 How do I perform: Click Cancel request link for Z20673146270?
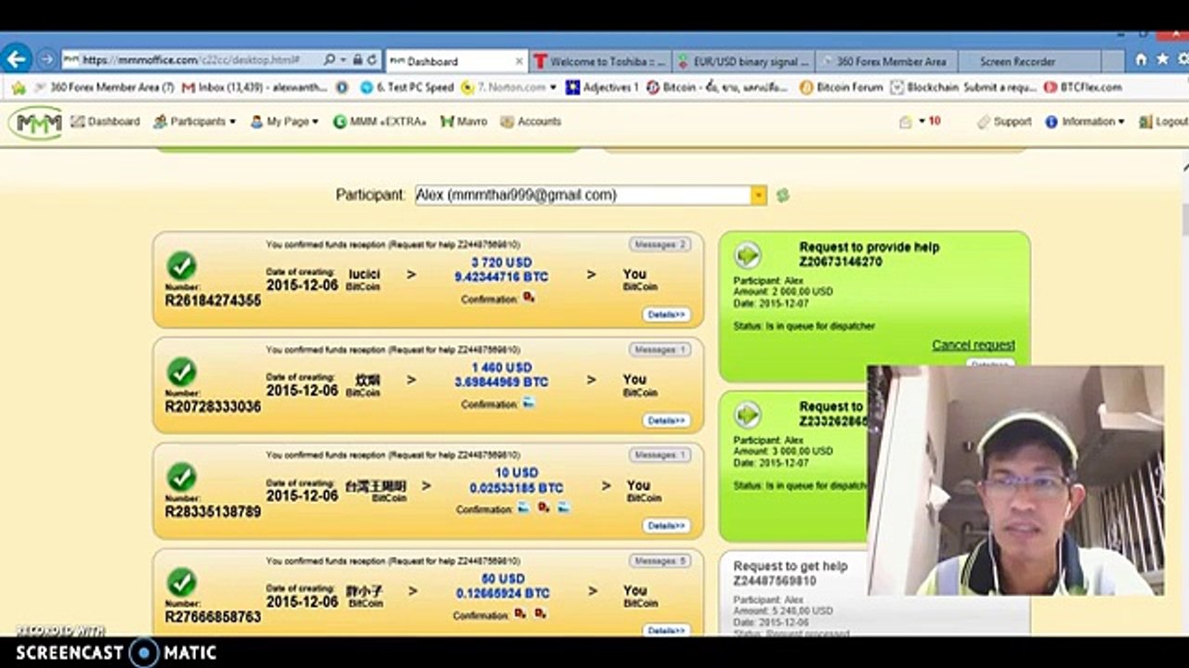(x=973, y=345)
